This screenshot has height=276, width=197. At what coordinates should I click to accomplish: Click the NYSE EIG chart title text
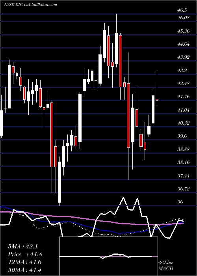click(x=30, y=5)
